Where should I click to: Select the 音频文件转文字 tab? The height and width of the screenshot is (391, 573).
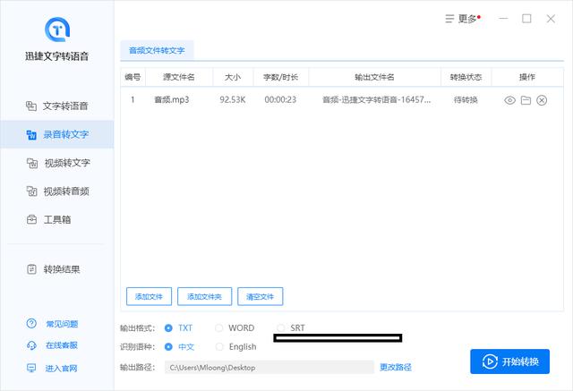click(x=157, y=50)
